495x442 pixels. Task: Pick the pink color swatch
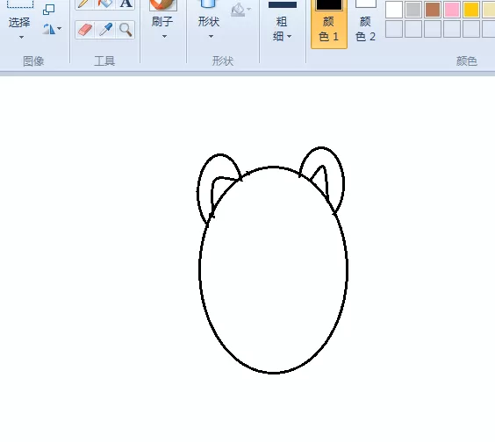click(452, 10)
